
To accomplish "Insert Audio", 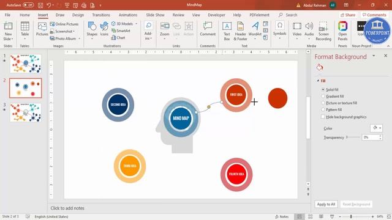I will [309, 31].
